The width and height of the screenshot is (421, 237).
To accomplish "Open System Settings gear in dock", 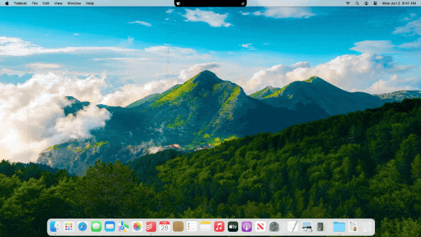I will pos(274,226).
